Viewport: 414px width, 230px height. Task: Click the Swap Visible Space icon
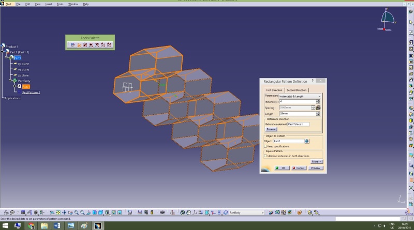pos(120,212)
